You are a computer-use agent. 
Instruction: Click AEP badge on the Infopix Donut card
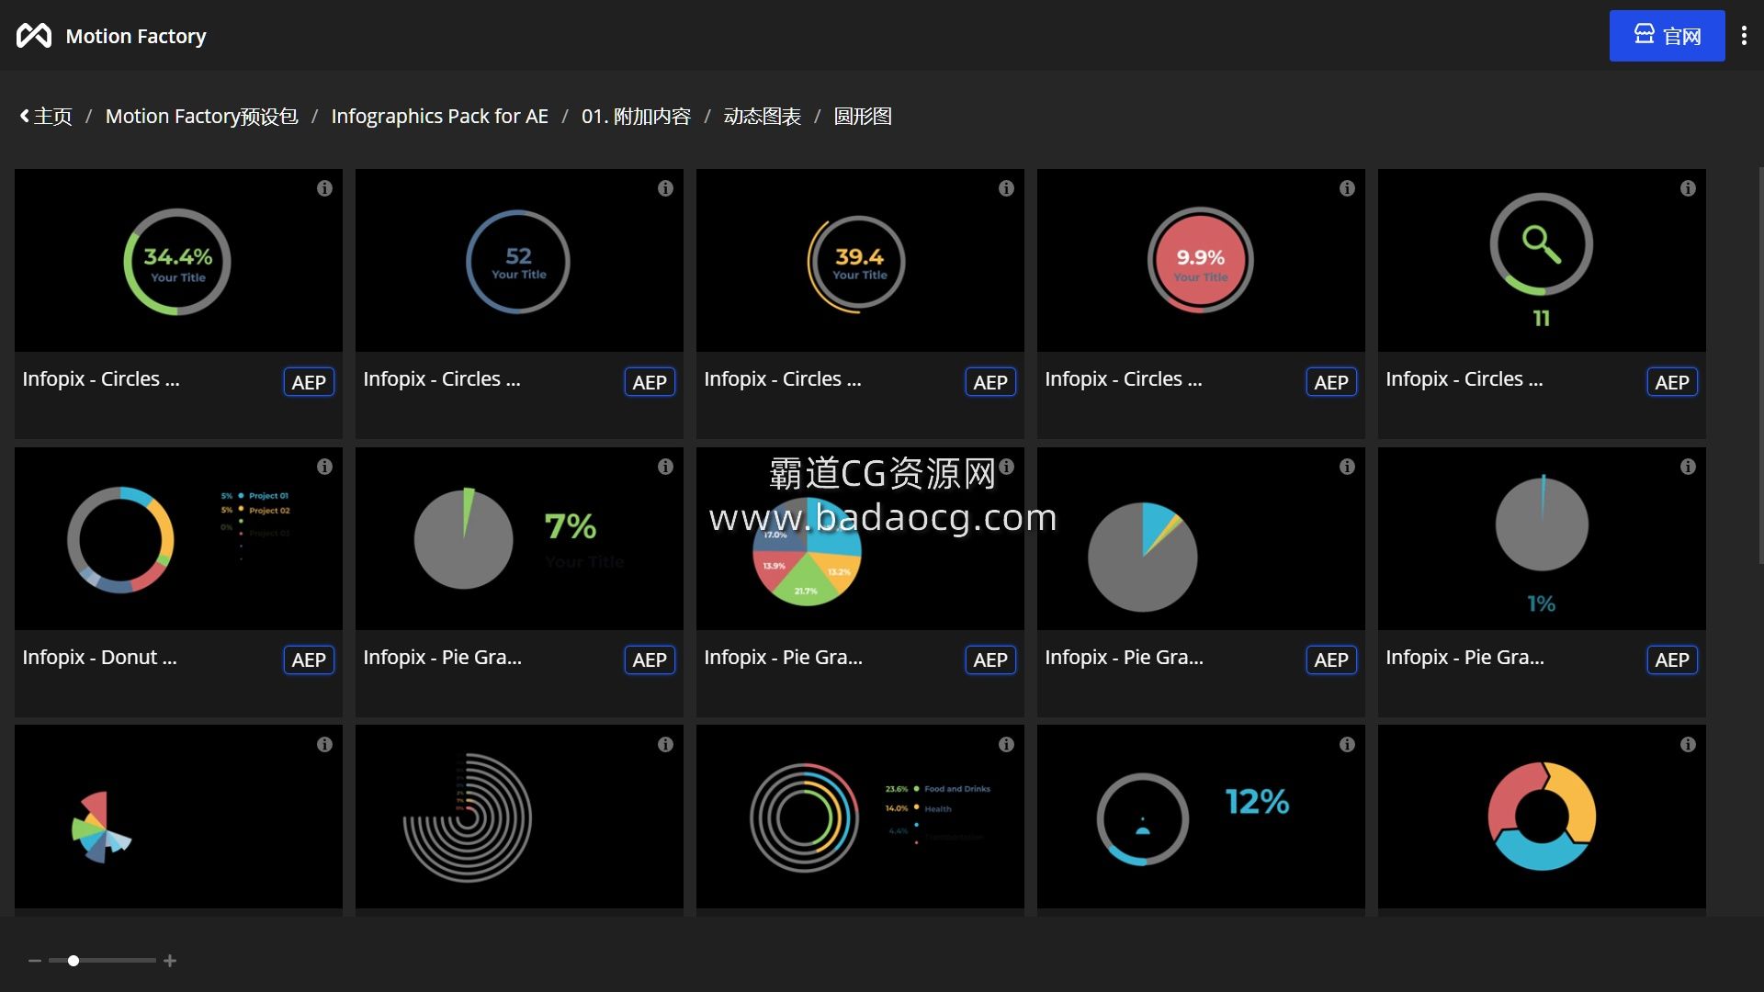tap(309, 659)
